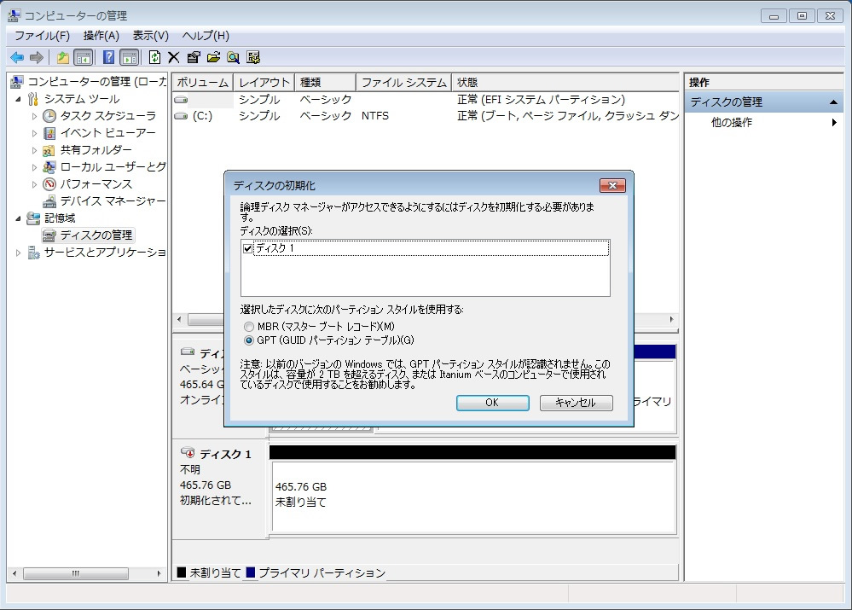Expand the イベント ビューアー node arrow
This screenshot has height=610, width=852.
34,133
